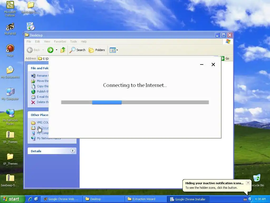Screen dimensions: 270x203
Task: Launch Internet Explorer from Quick Launch
Action: pos(30,199)
